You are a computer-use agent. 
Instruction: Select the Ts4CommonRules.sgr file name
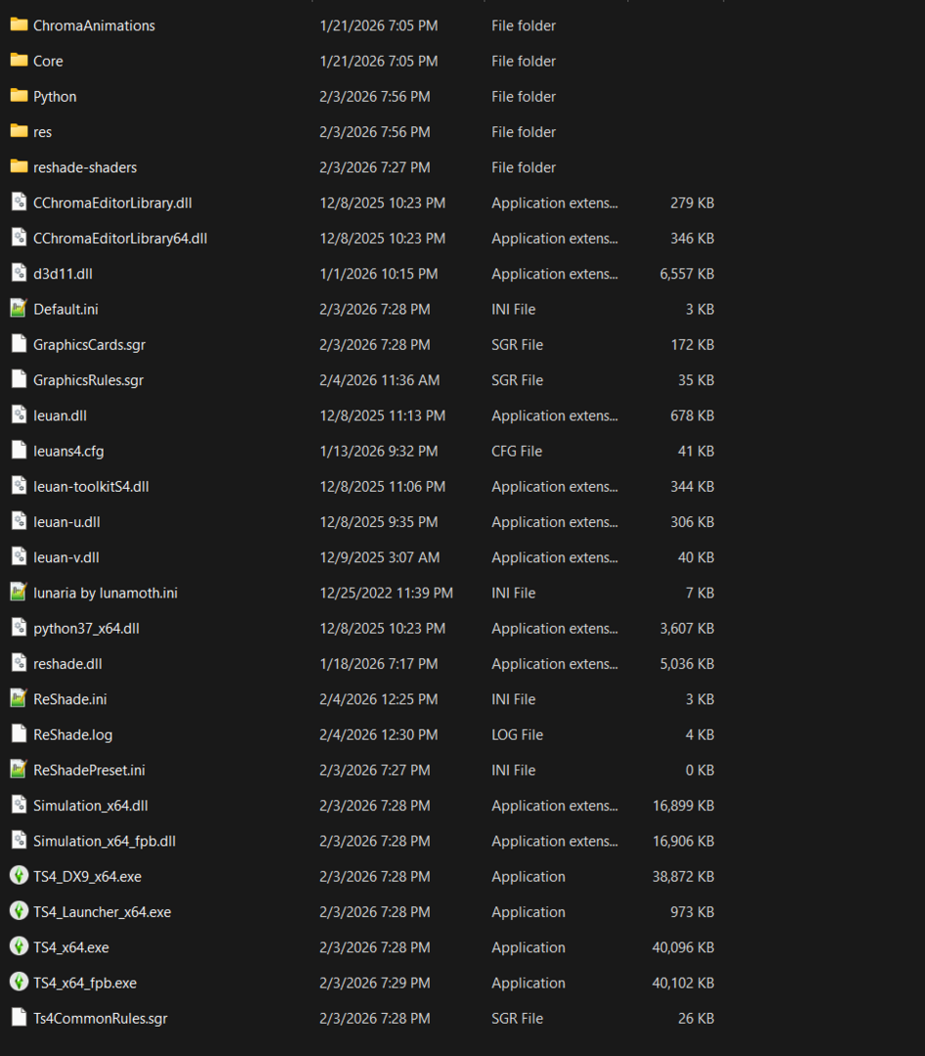101,1018
